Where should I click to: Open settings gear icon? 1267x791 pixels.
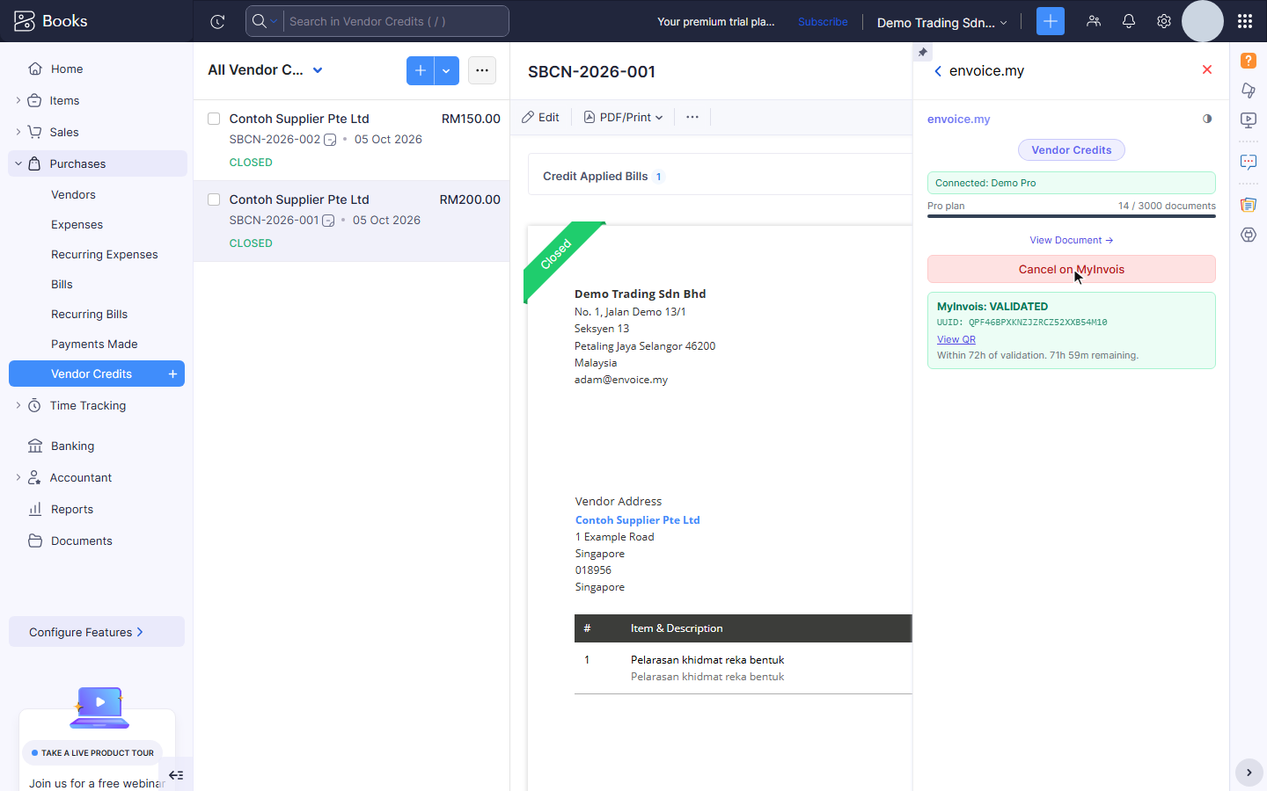coord(1164,21)
